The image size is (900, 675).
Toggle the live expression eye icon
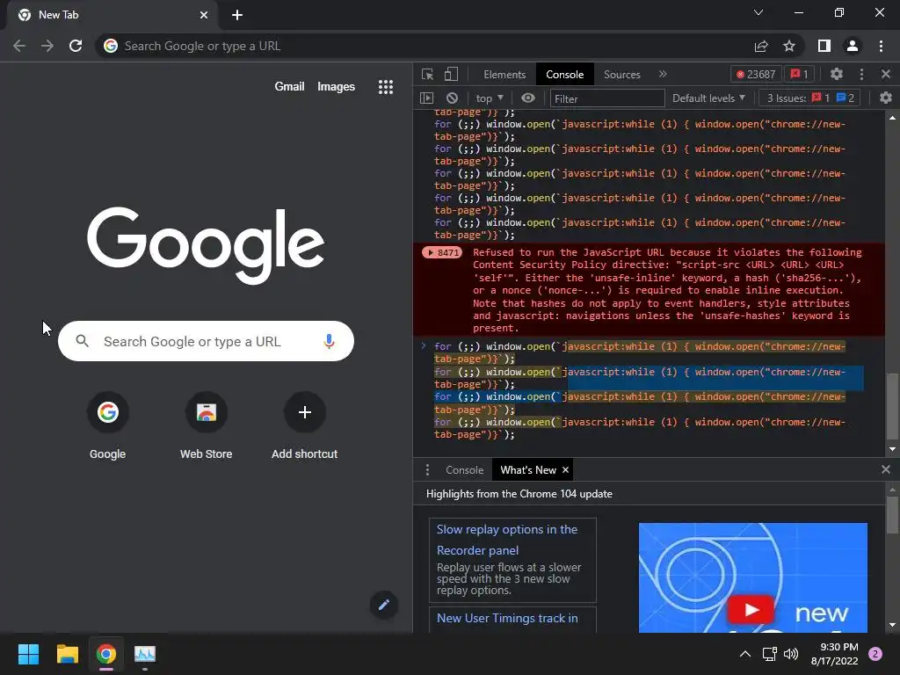528,98
